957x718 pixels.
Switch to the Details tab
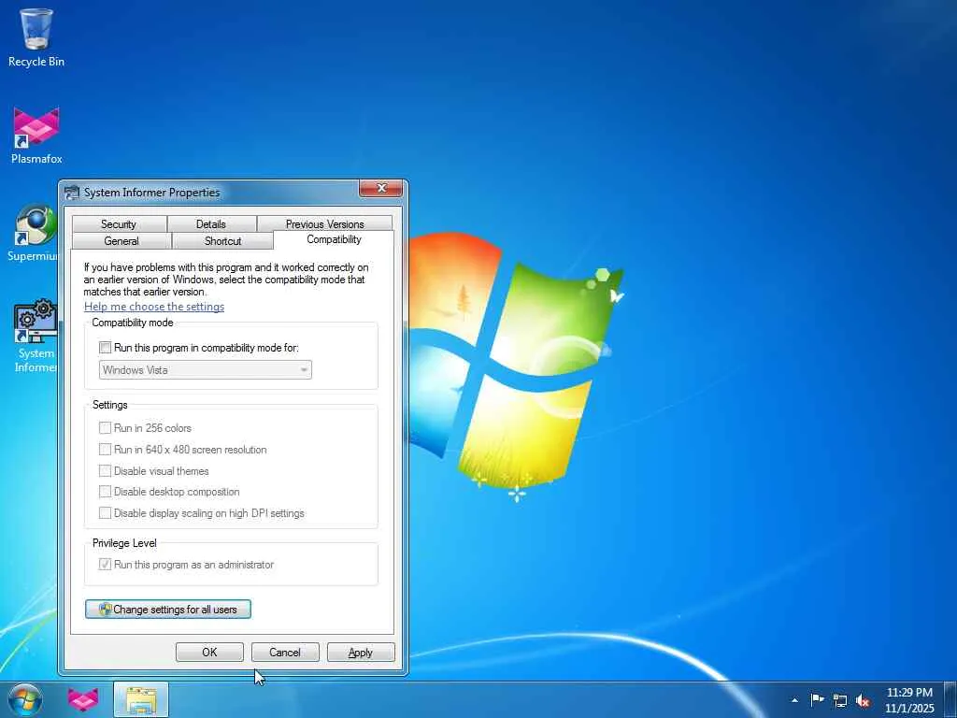coord(211,224)
